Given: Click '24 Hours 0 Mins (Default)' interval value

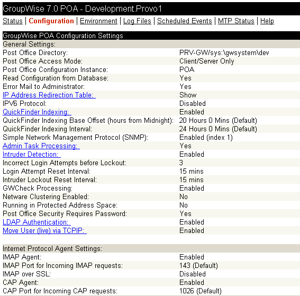Looking at the screenshot, I should pos(218,129).
